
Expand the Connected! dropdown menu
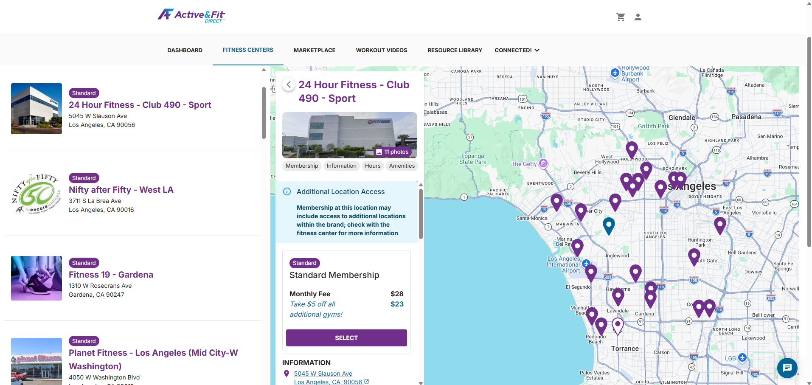(x=517, y=50)
